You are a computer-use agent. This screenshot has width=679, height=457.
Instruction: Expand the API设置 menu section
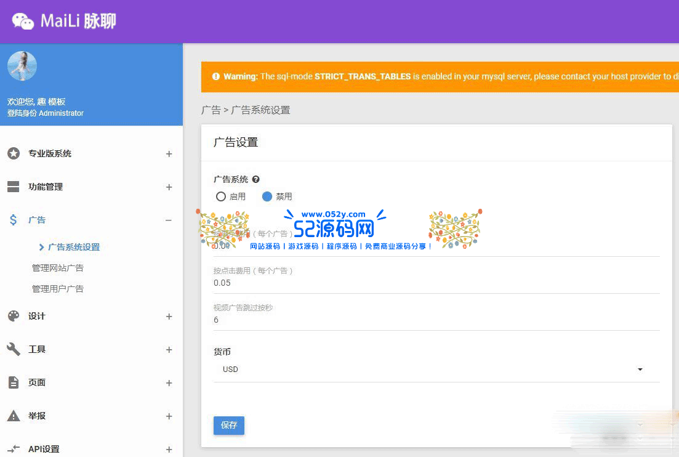click(169, 449)
